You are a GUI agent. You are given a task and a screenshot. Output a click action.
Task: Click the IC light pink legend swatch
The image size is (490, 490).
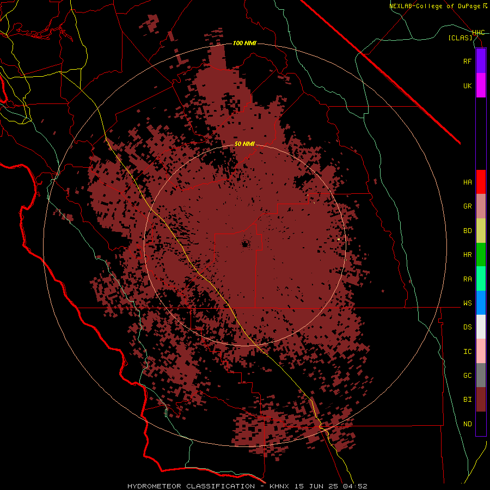coord(481,351)
